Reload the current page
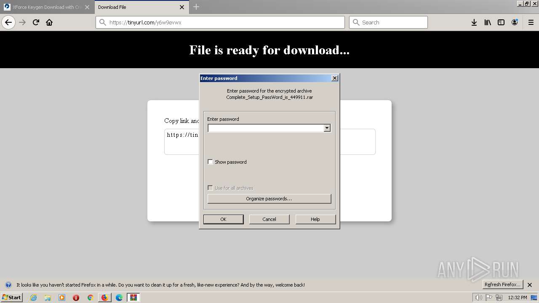539x303 pixels. (36, 22)
